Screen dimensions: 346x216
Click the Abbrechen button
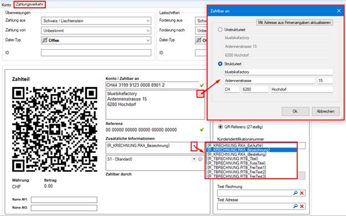pos(325,111)
